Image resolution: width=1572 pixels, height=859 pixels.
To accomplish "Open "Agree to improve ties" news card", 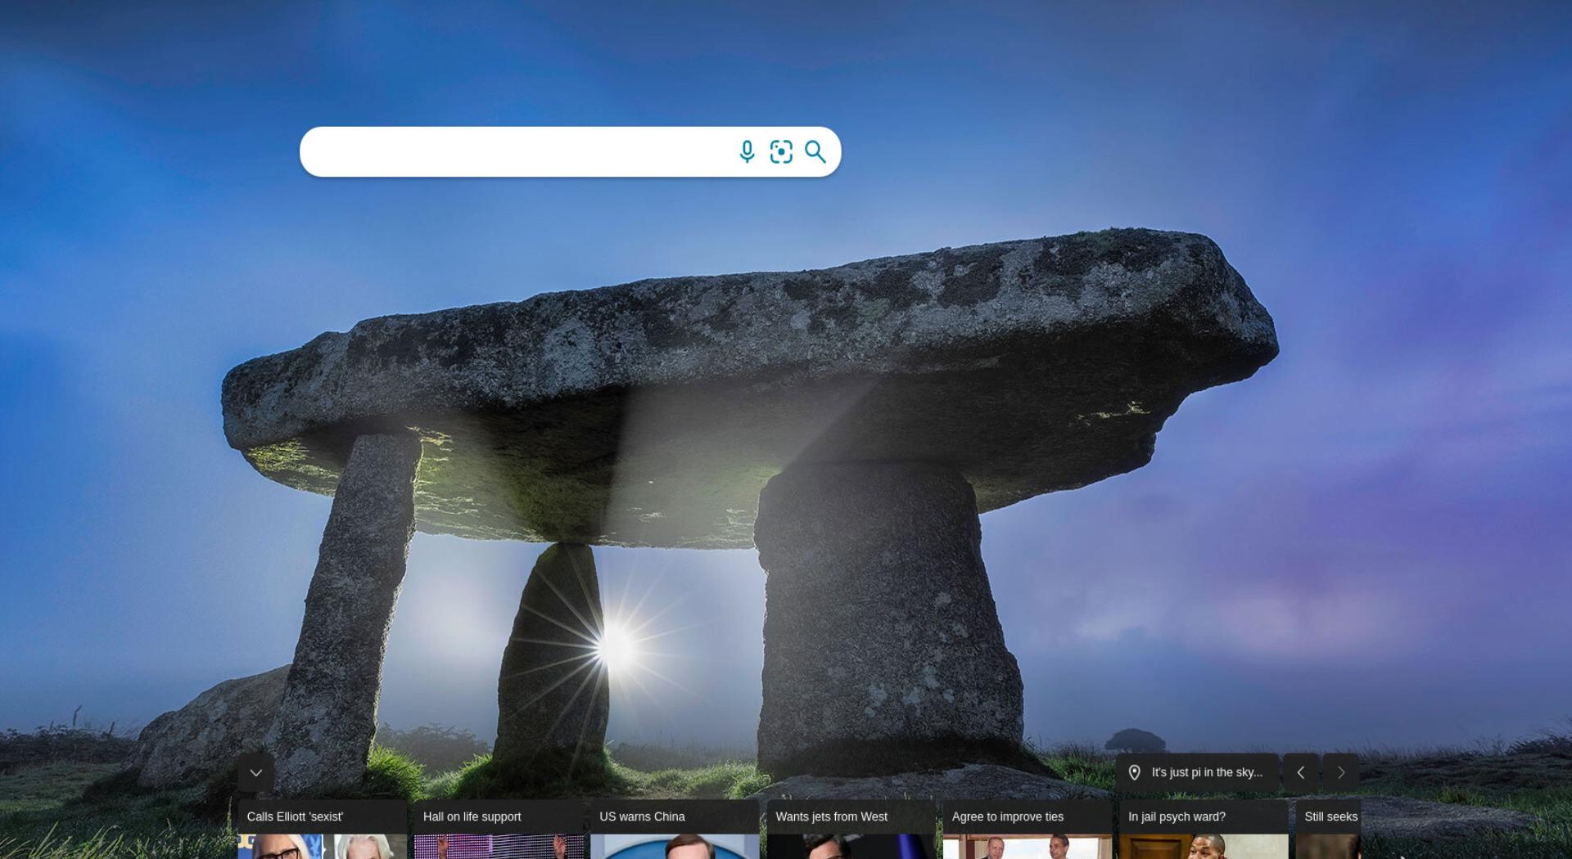I will pyautogui.click(x=1028, y=829).
